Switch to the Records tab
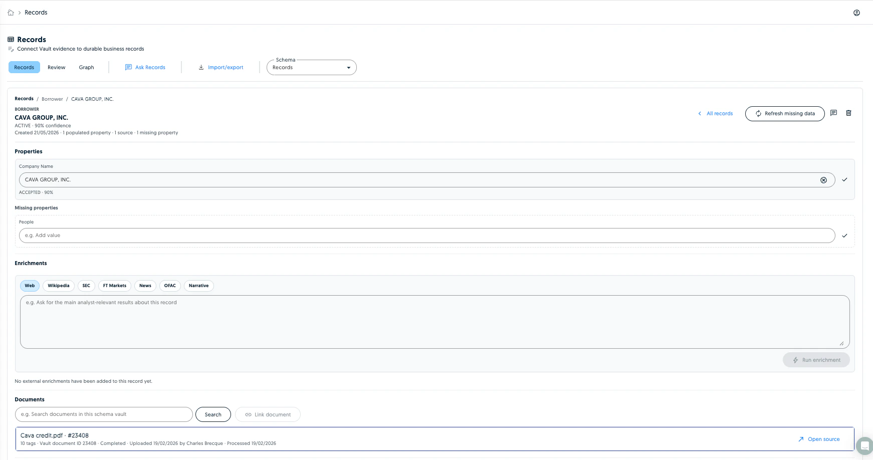Image resolution: width=873 pixels, height=460 pixels. [24, 67]
